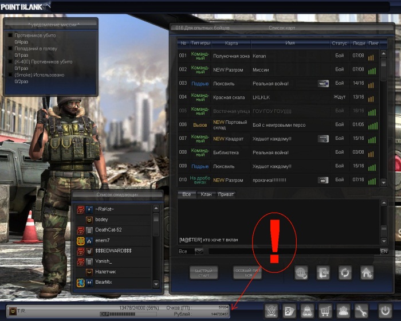Switch to the Все chat tab
Image resolution: width=401 pixels, height=321 pixels.
186,194
